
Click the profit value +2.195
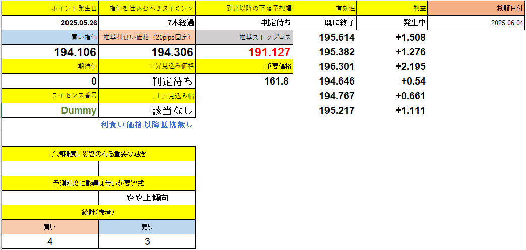[x=411, y=67]
